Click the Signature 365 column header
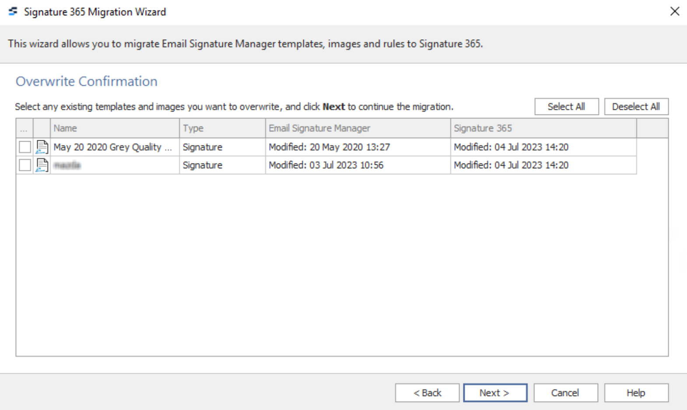Screen dimensions: 687x410 pyautogui.click(x=543, y=129)
